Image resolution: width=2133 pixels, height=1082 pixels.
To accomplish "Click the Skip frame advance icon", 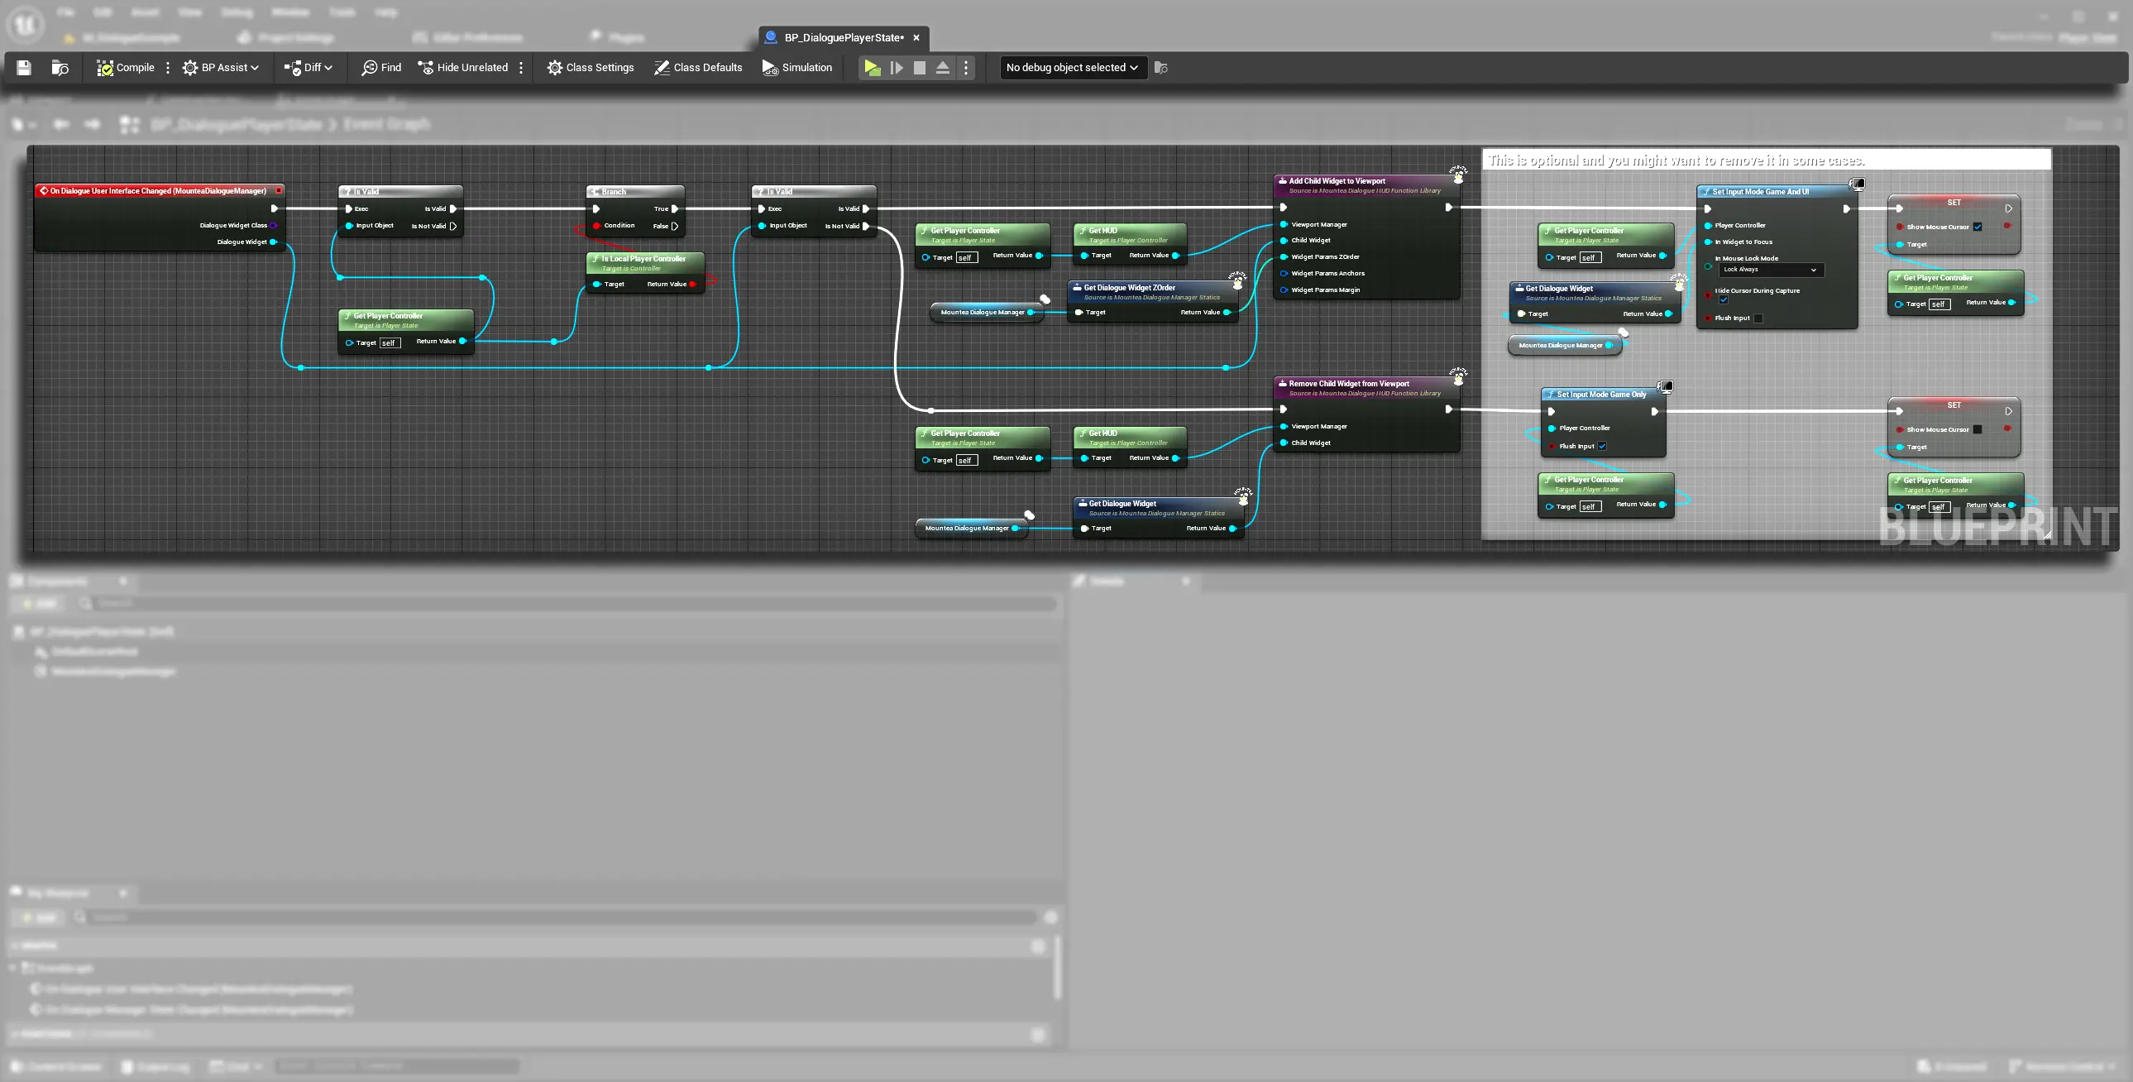I will (896, 68).
